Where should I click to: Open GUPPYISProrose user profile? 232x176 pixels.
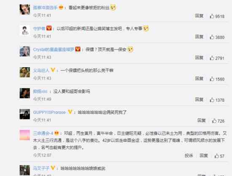pyautogui.click(x=49, y=112)
